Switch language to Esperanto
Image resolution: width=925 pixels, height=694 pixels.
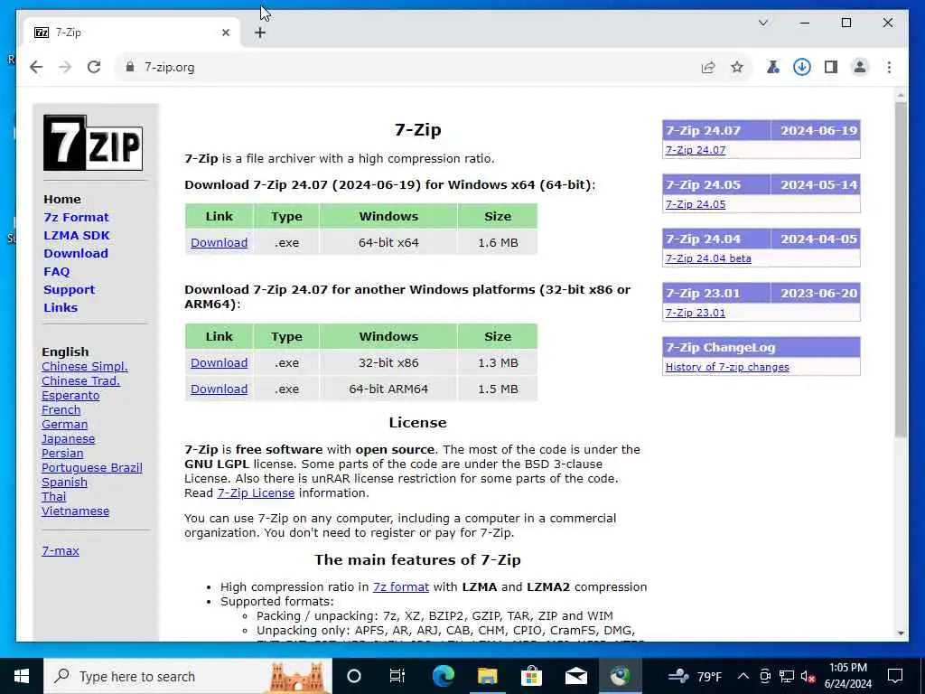(x=70, y=396)
